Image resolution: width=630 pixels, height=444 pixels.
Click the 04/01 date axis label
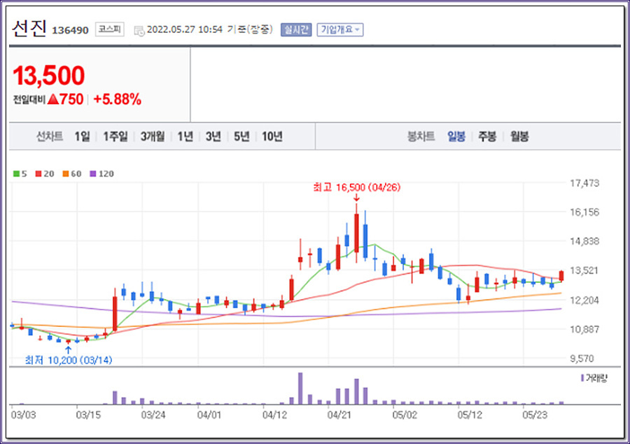click(x=209, y=415)
